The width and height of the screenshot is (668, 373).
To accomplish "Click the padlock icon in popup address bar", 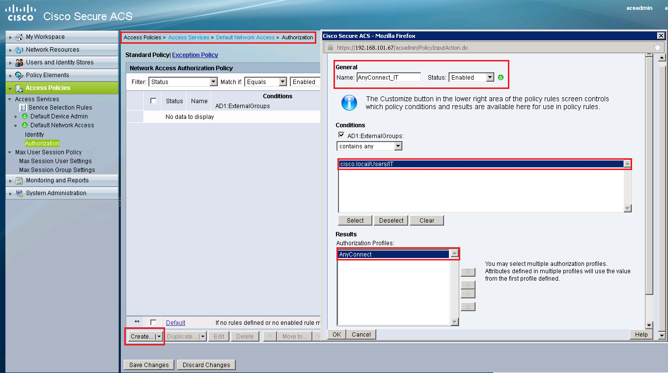I will 330,48.
